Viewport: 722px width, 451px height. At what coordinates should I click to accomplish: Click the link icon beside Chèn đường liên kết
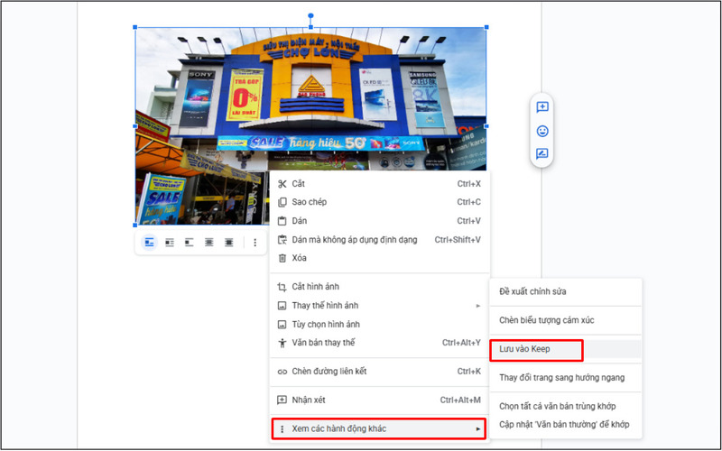pyautogui.click(x=282, y=372)
